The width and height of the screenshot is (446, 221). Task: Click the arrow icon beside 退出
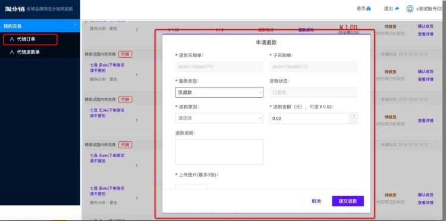click(x=397, y=8)
